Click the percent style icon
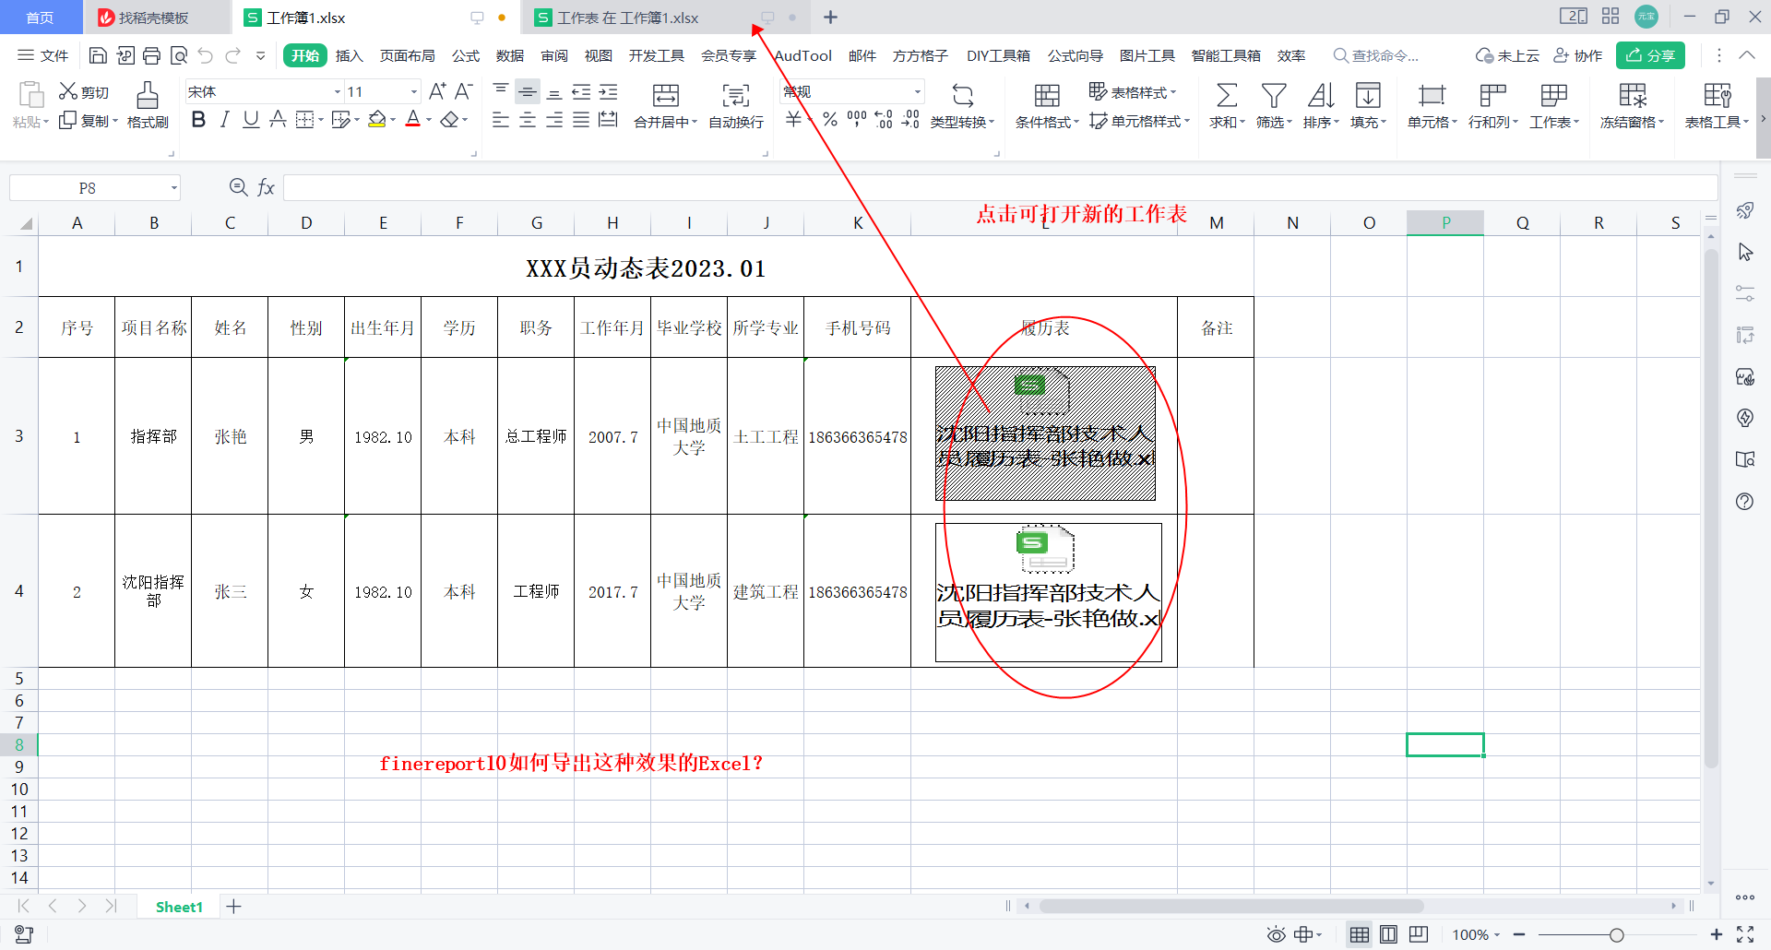The image size is (1771, 950). (830, 120)
